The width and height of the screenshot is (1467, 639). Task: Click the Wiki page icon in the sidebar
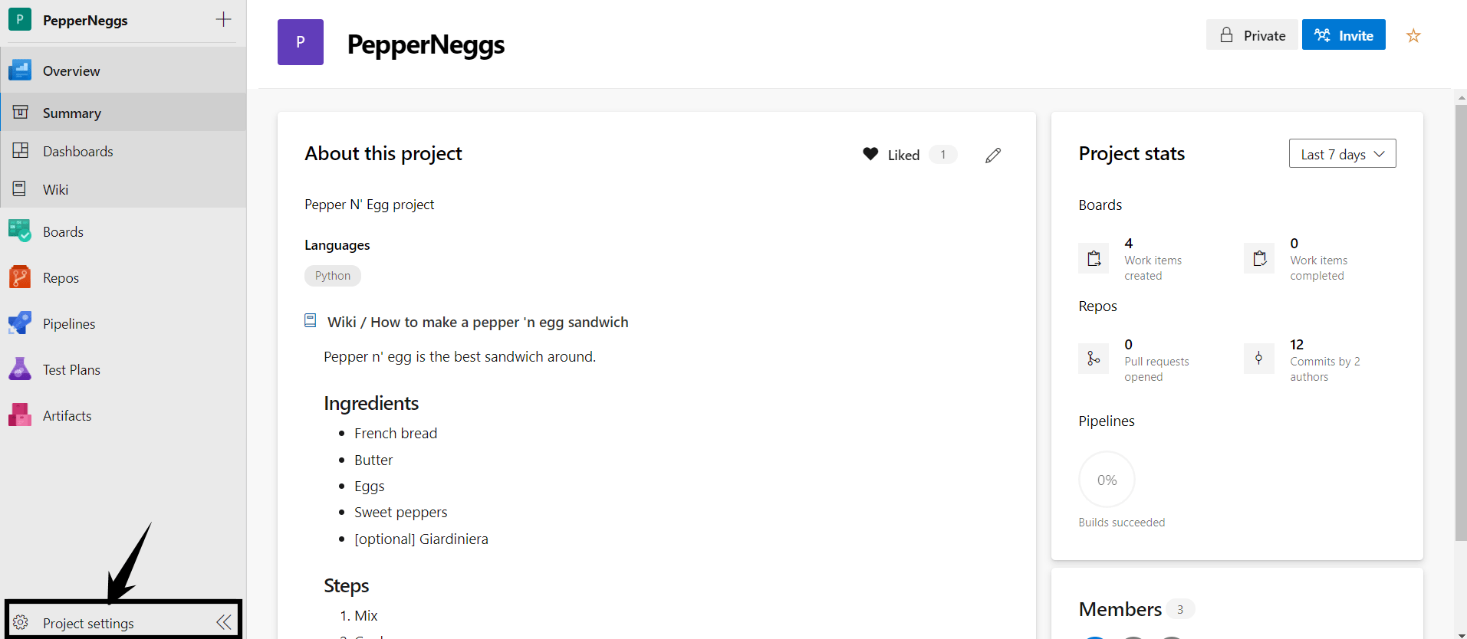pos(20,188)
